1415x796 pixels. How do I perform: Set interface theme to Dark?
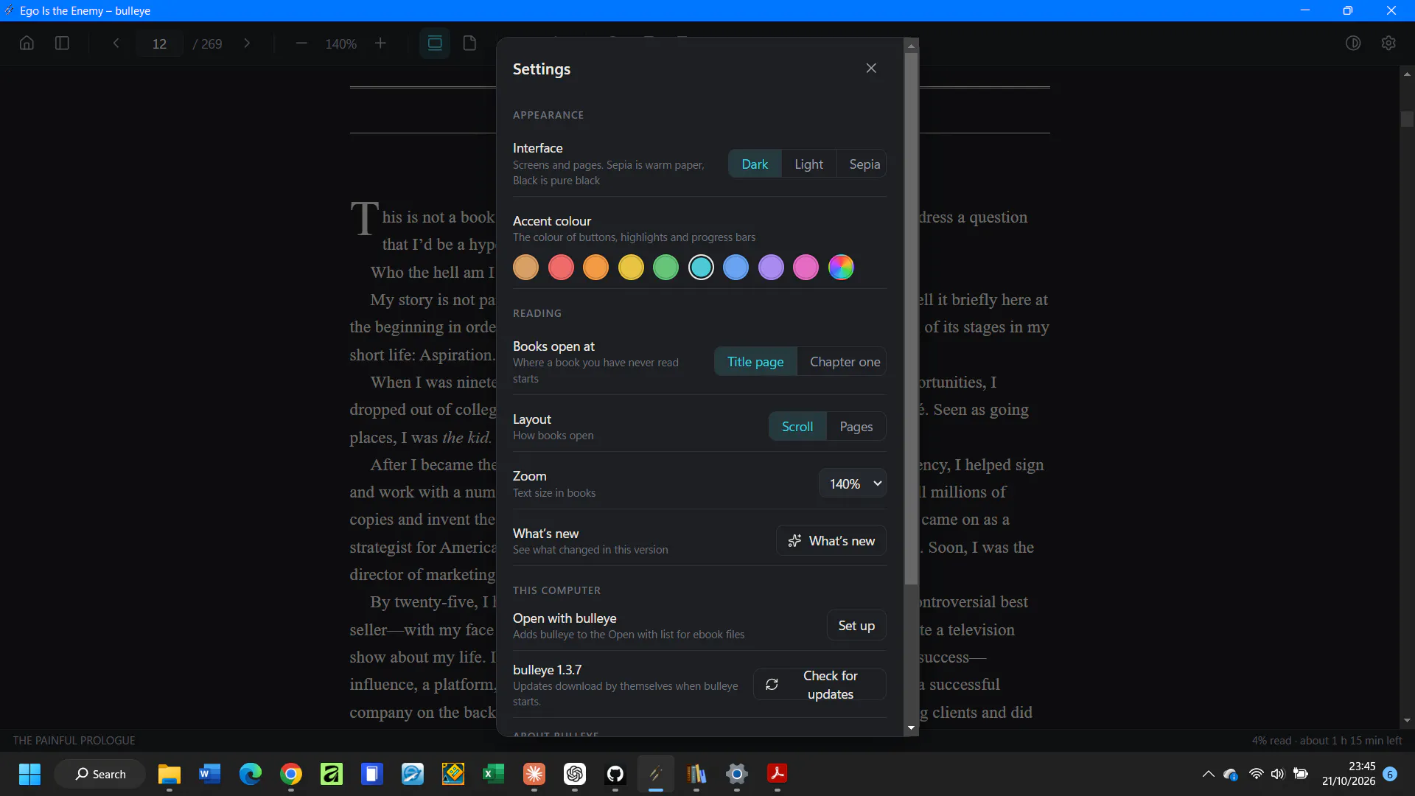(755, 164)
